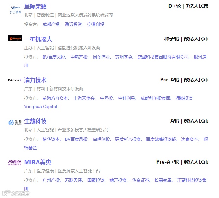219x198 pixels.
Task: Select the D+轮 | 7亿人民币 funding text
Action: pos(188,6)
